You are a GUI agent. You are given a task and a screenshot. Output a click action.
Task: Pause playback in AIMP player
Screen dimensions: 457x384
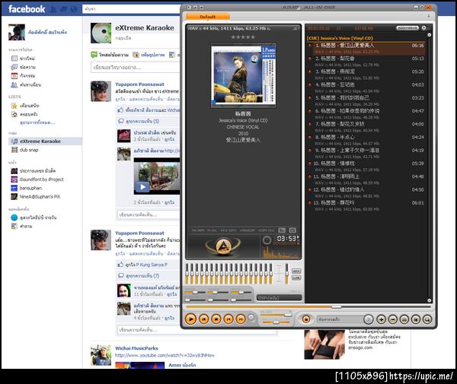click(203, 319)
